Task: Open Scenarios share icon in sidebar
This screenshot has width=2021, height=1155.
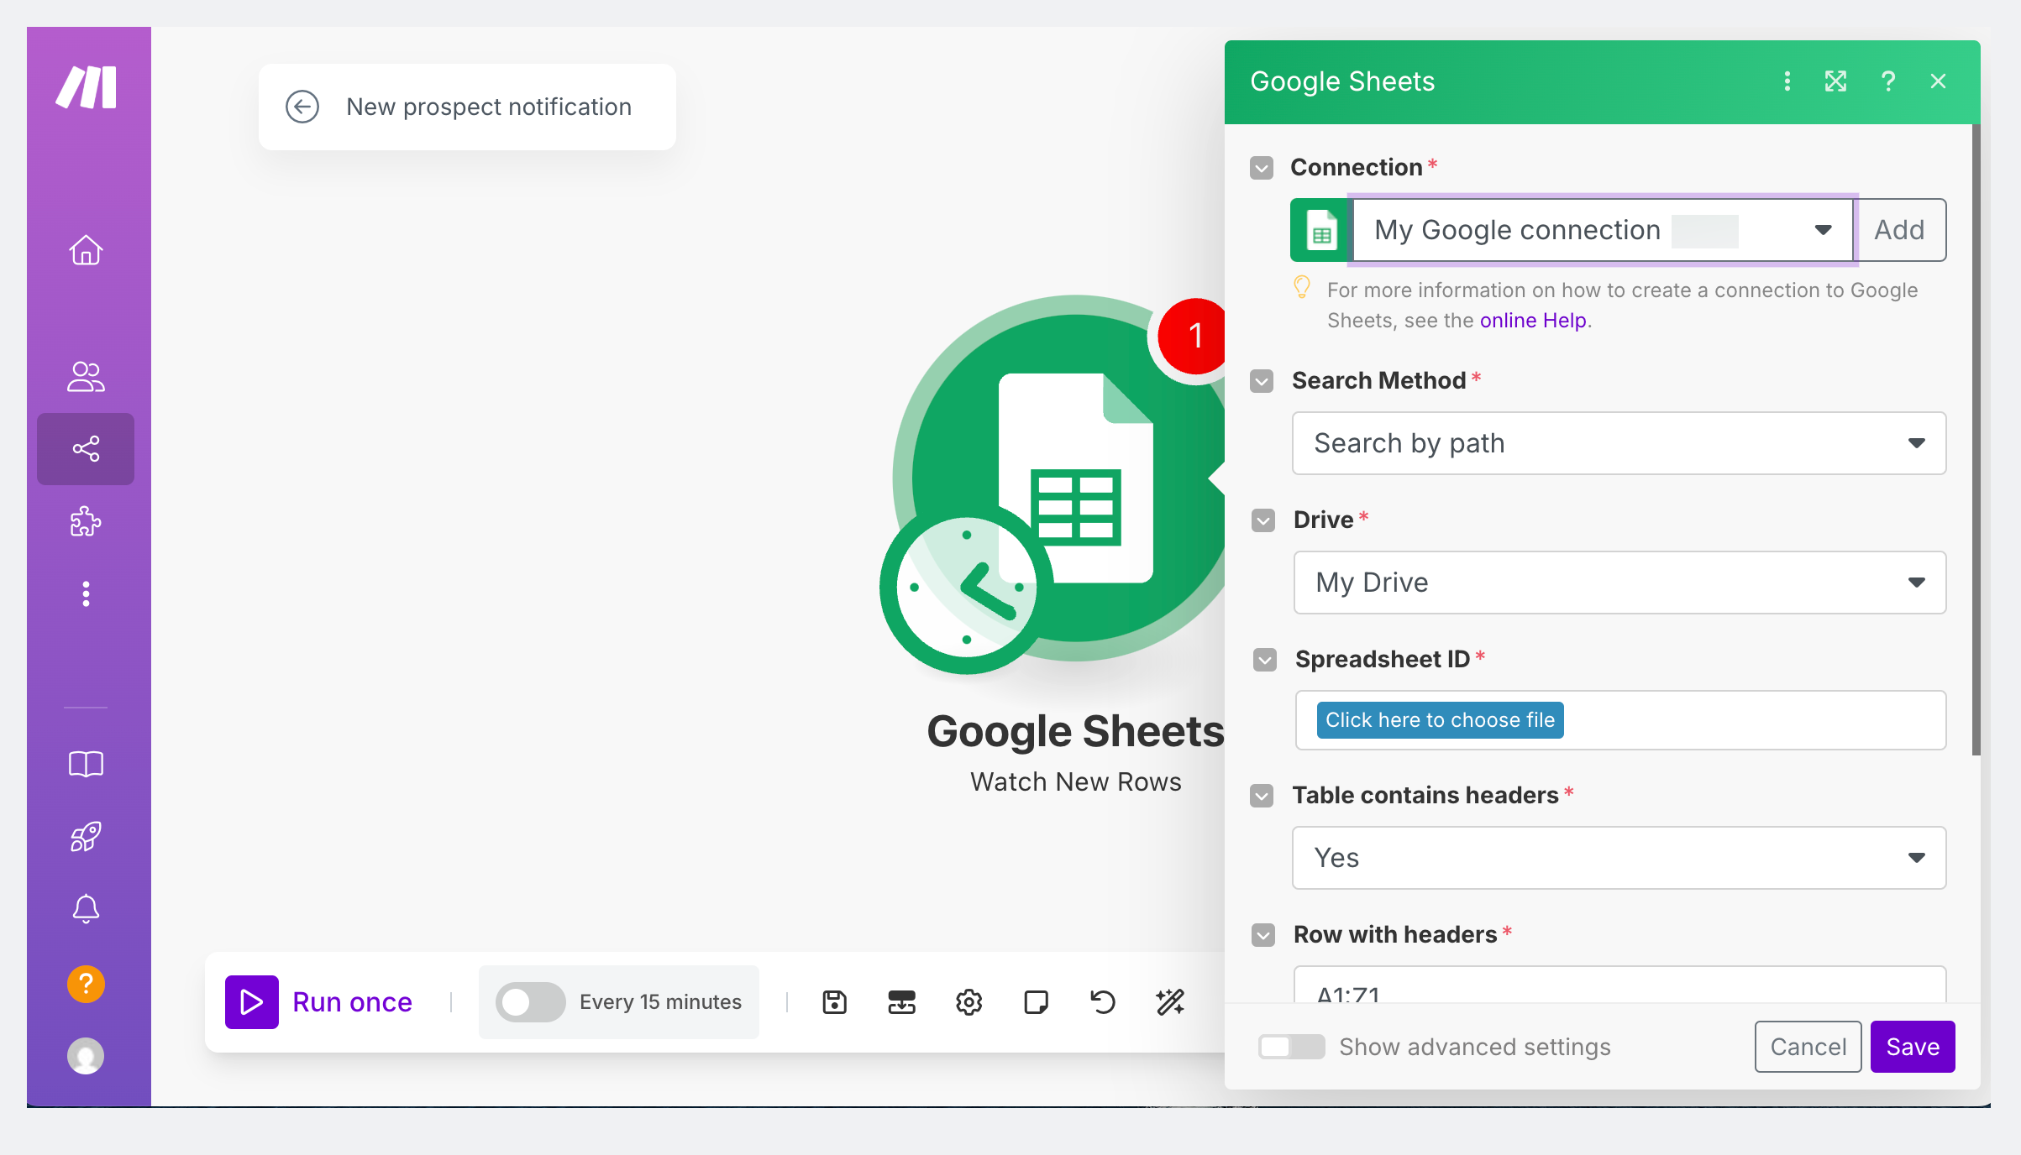Action: click(x=86, y=449)
